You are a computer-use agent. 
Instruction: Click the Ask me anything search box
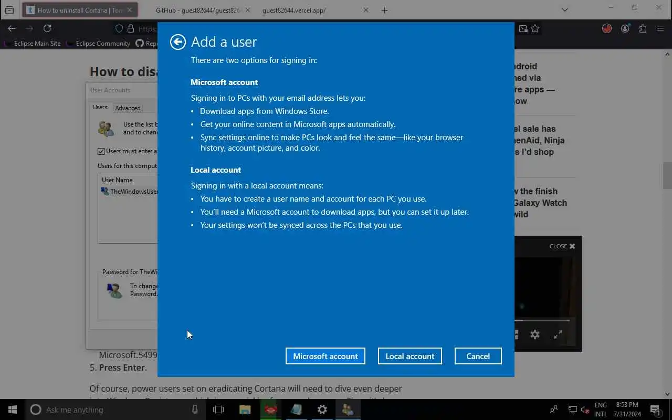click(115, 409)
